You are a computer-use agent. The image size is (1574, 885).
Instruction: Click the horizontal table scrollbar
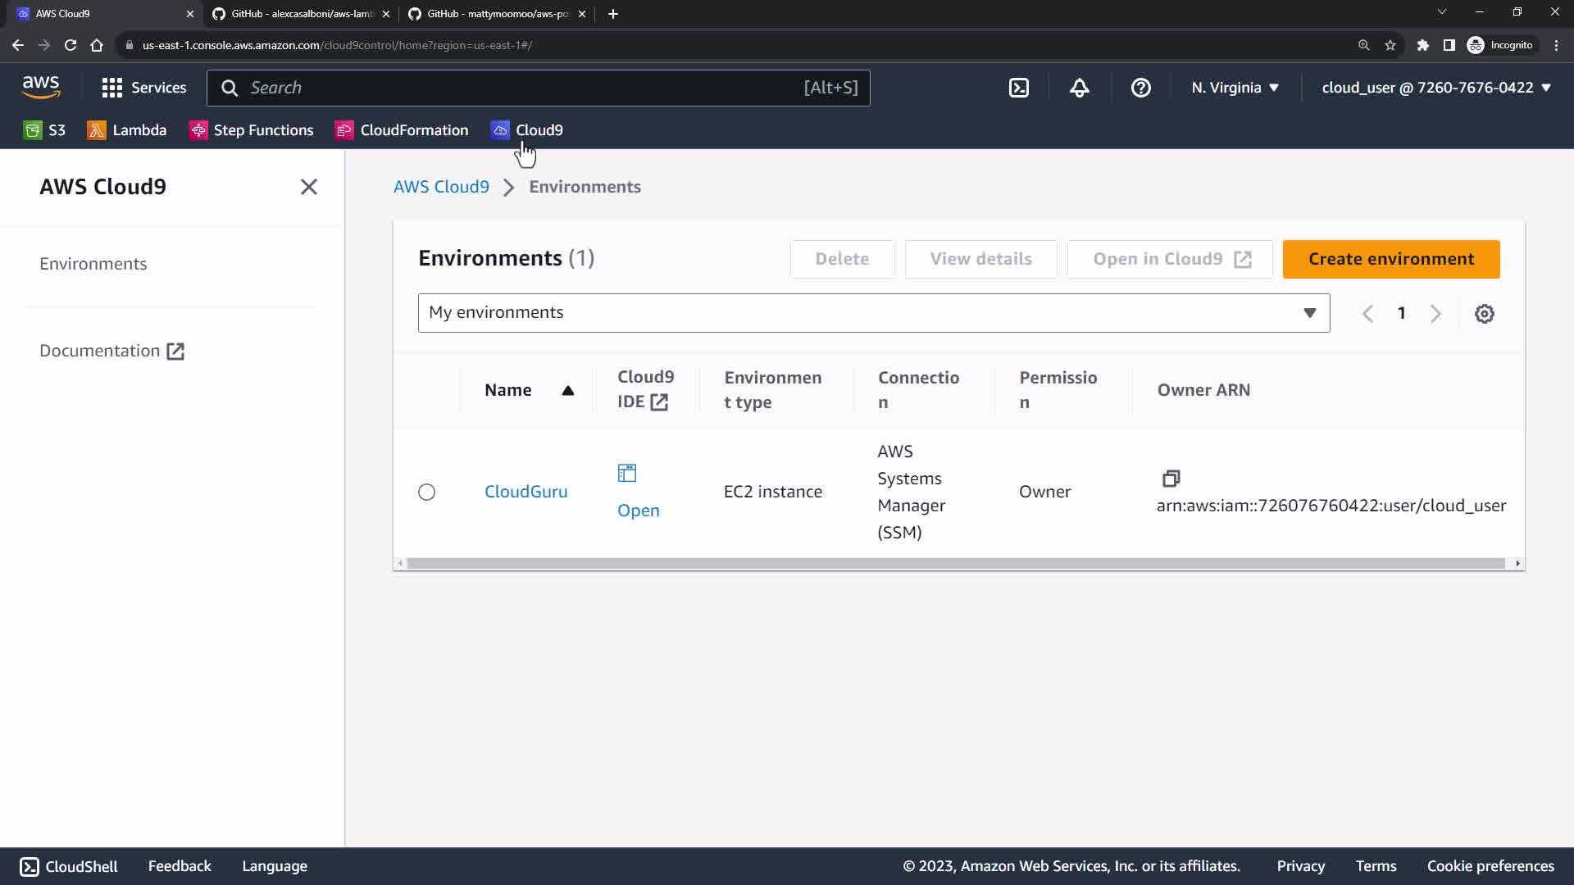955,564
